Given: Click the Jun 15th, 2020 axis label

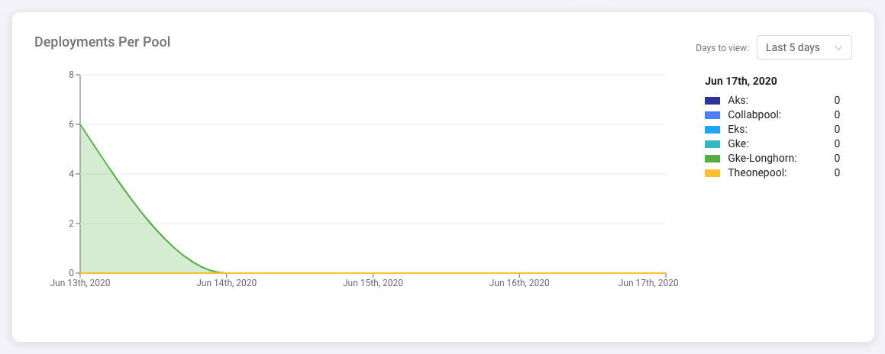Looking at the screenshot, I should point(373,283).
